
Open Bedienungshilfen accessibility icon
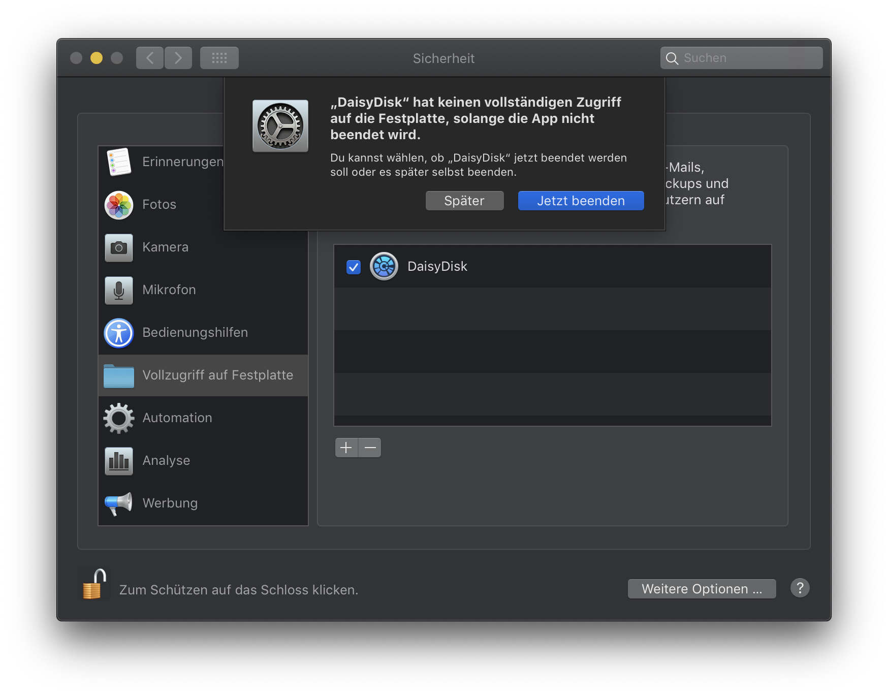coord(119,333)
